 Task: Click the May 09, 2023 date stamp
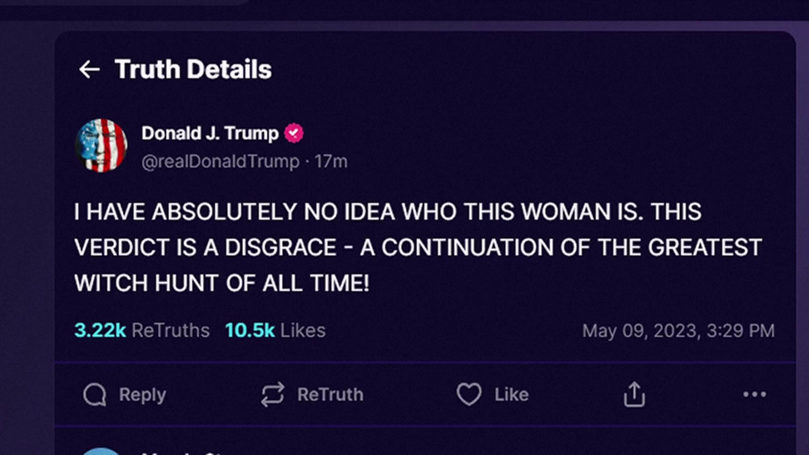[x=678, y=331]
